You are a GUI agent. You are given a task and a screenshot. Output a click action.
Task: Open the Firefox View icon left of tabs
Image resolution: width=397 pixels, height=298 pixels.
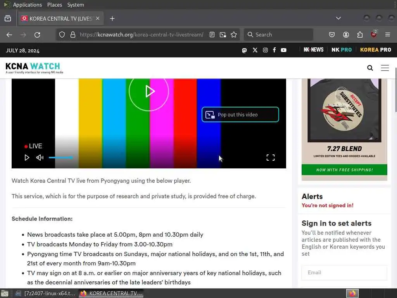(x=8, y=19)
